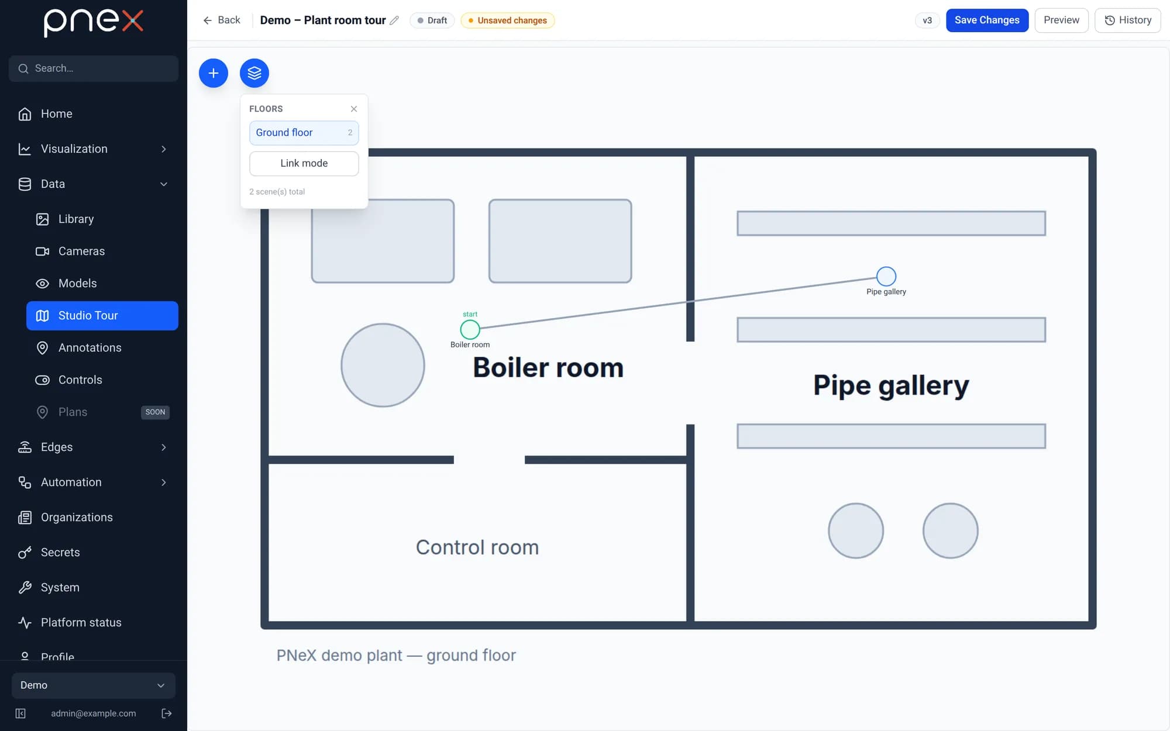Click Save Changes button
The height and width of the screenshot is (731, 1170).
[987, 20]
